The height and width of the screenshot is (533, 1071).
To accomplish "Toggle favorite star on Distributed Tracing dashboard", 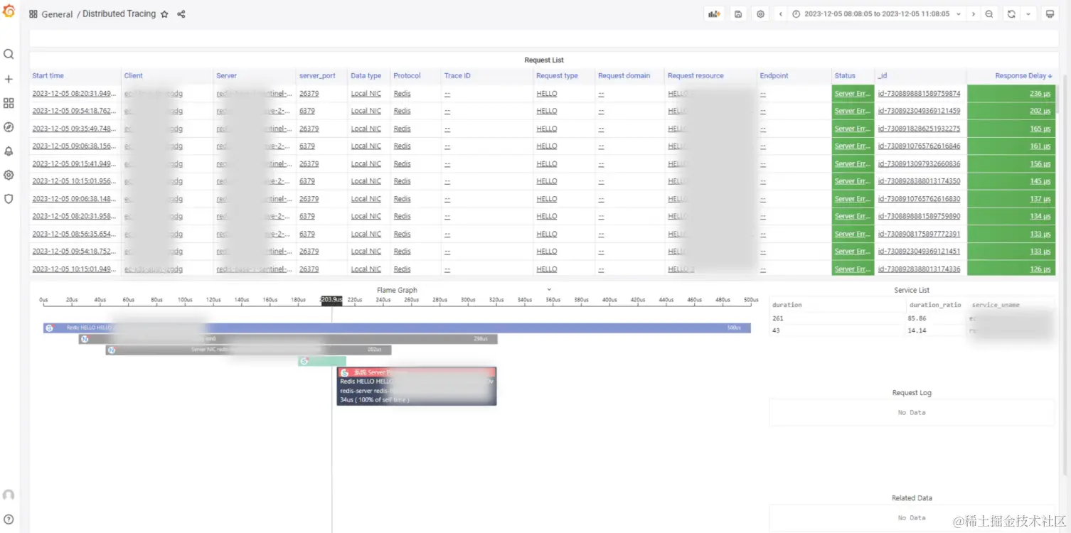I will tap(165, 14).
